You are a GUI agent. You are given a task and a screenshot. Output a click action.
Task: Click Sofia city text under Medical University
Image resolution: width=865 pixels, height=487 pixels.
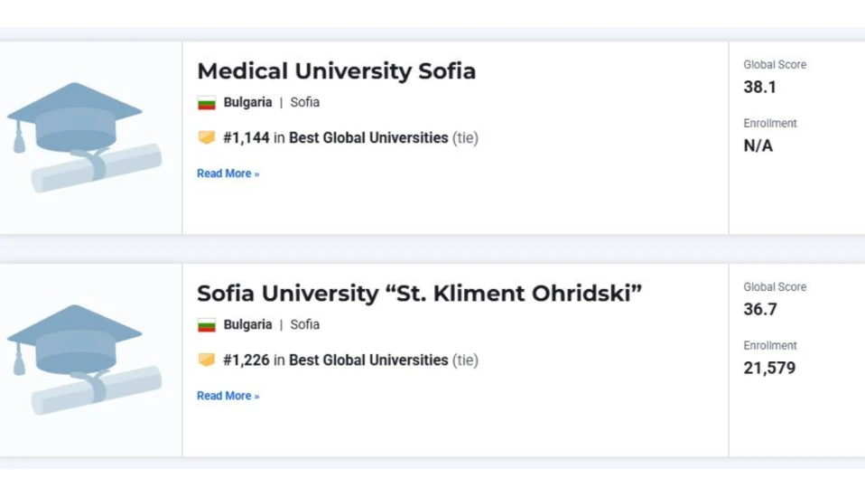coord(304,103)
